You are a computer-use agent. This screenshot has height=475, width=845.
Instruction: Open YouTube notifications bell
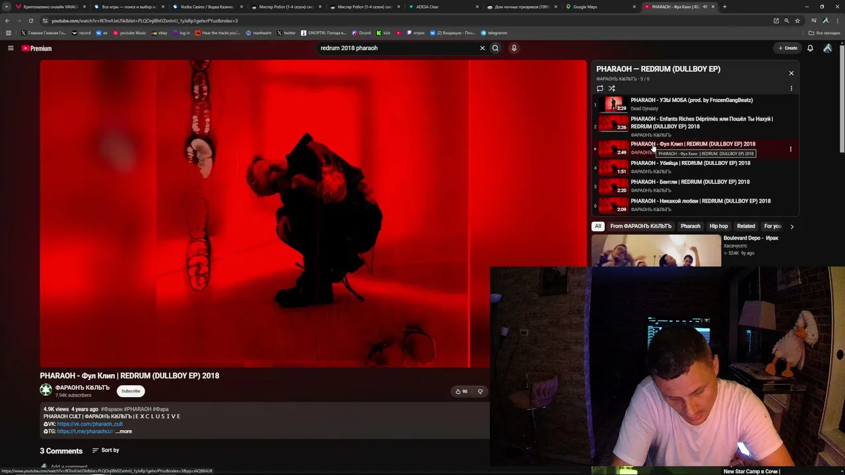[x=810, y=48]
